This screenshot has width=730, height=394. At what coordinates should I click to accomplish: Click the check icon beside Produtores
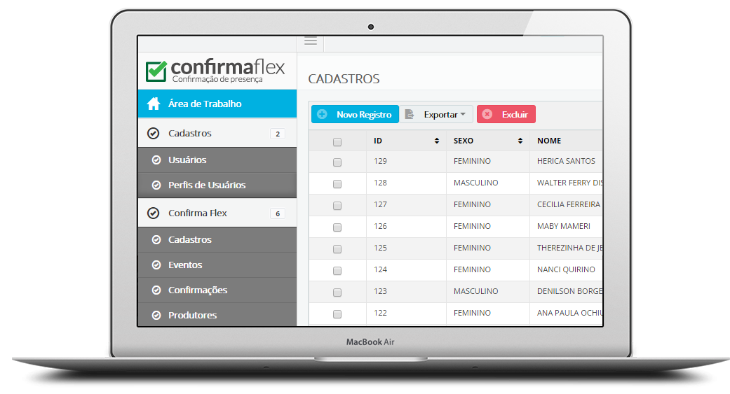[x=156, y=316]
